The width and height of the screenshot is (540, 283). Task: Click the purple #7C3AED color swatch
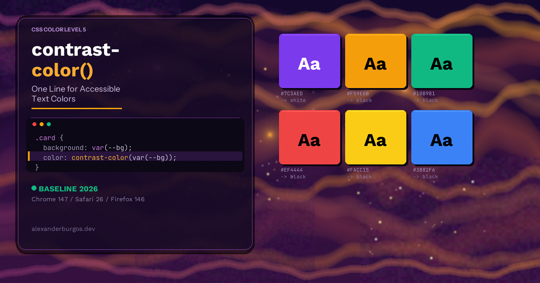(x=310, y=61)
